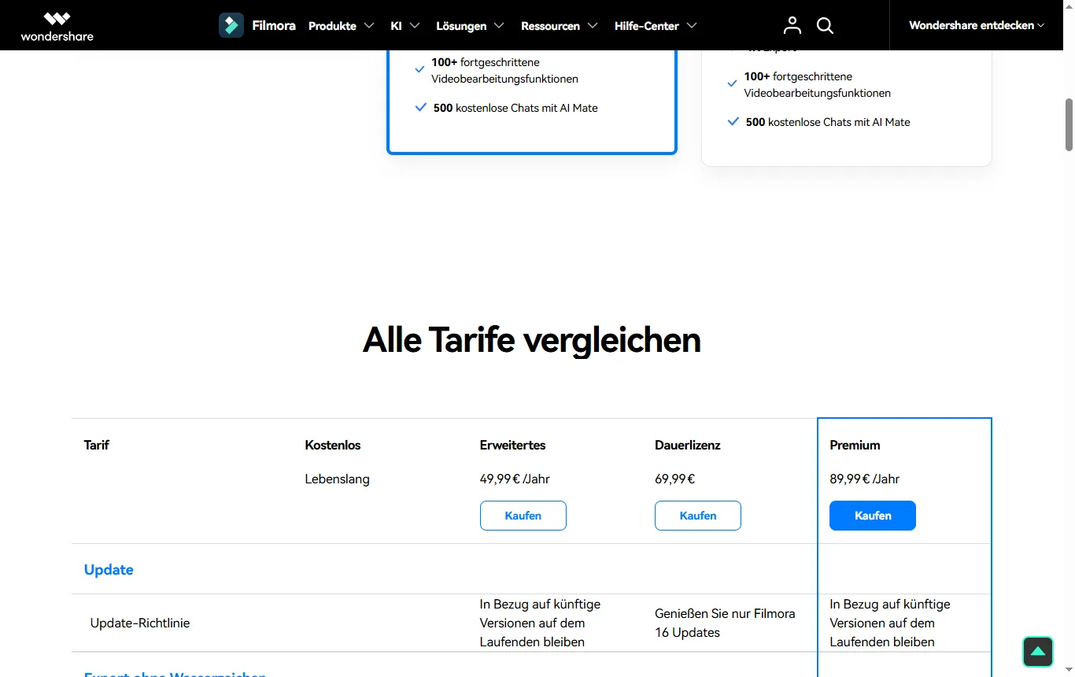Click the Wondershare logo
This screenshot has height=677, width=1075.
(x=57, y=26)
